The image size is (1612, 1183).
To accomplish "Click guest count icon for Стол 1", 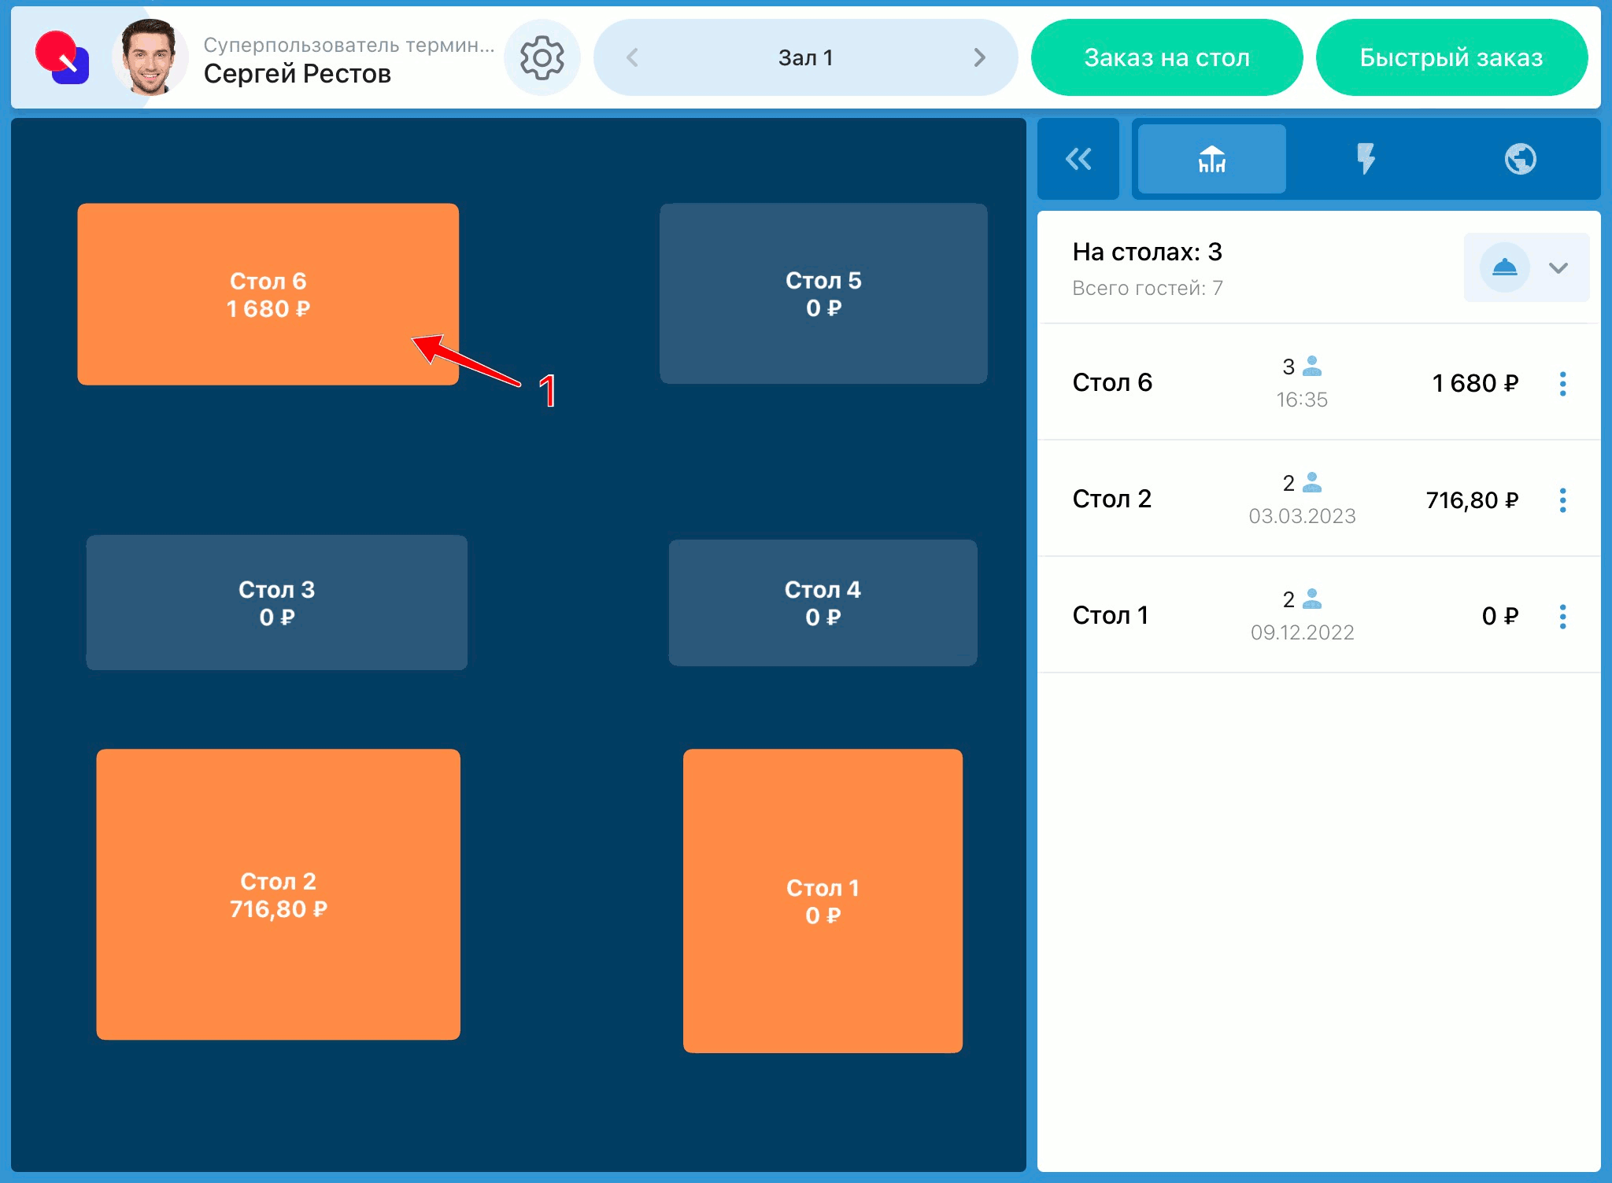I will point(1312,599).
